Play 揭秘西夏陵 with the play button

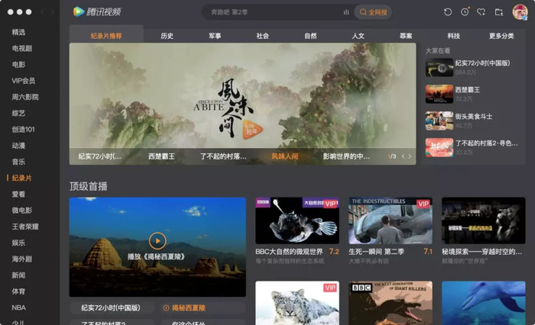click(157, 241)
